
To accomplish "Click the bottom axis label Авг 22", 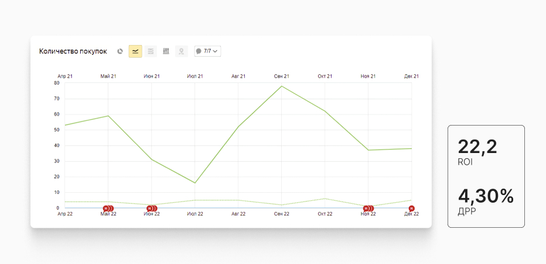I will pos(238,214).
